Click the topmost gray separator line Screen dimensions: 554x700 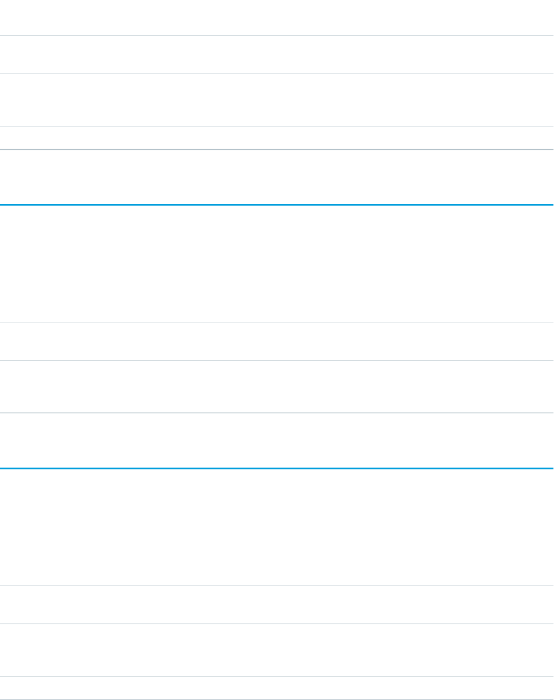pos(277,36)
